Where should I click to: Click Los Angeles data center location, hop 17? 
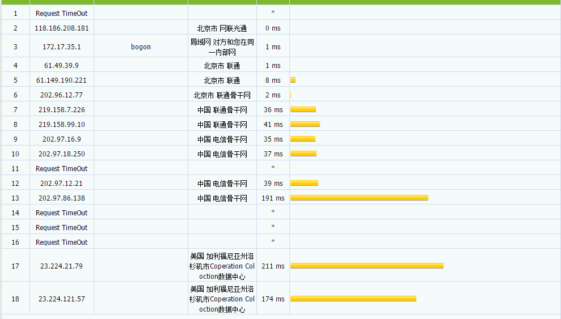pos(222,266)
